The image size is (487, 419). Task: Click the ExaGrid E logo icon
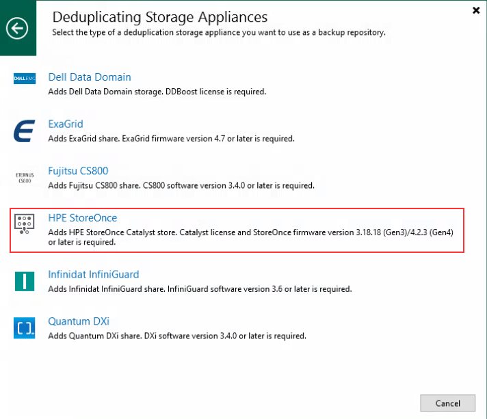point(25,131)
